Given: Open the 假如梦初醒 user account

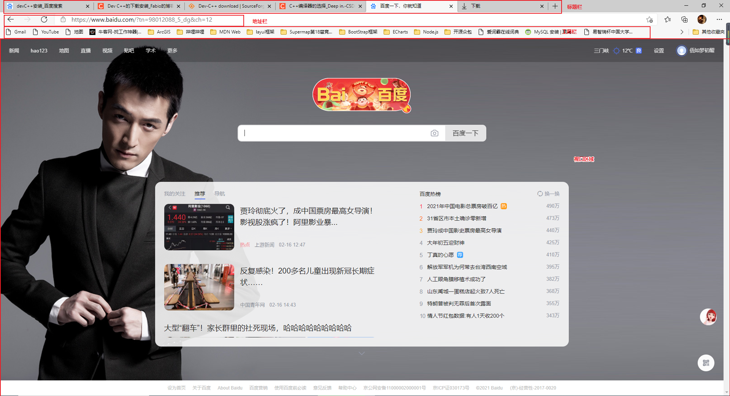Looking at the screenshot, I should tap(696, 51).
